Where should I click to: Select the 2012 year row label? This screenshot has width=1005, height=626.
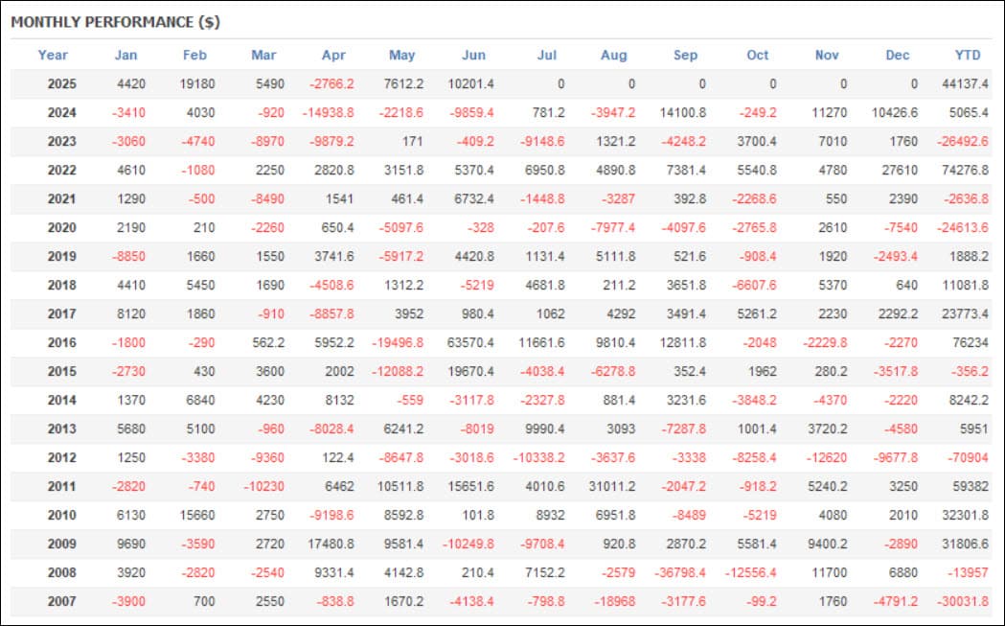(61, 458)
